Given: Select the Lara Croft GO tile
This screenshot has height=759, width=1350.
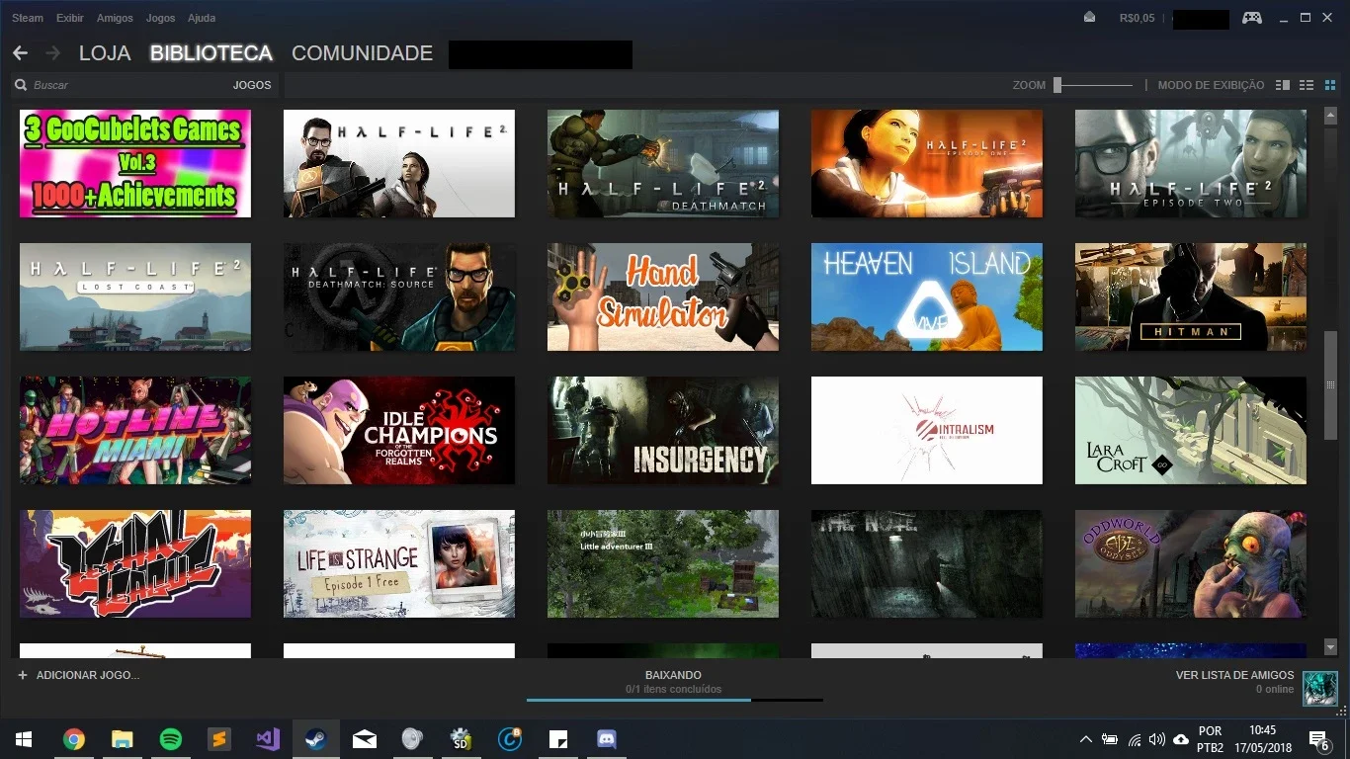Looking at the screenshot, I should coord(1191,430).
